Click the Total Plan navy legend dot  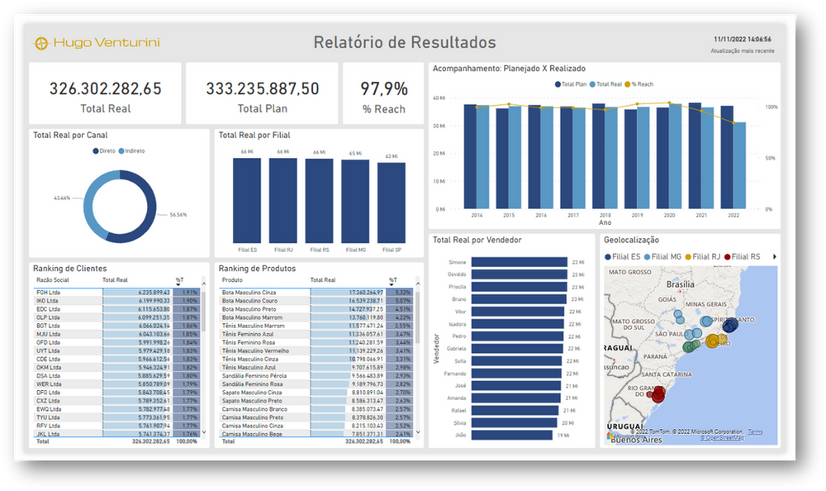(x=556, y=83)
